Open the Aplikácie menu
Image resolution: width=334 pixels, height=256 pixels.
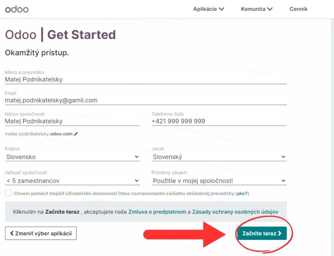[209, 9]
